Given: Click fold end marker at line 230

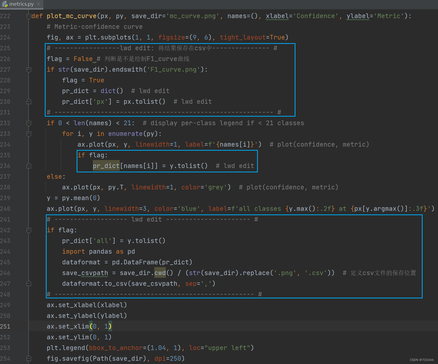Looking at the screenshot, I should [29, 102].
